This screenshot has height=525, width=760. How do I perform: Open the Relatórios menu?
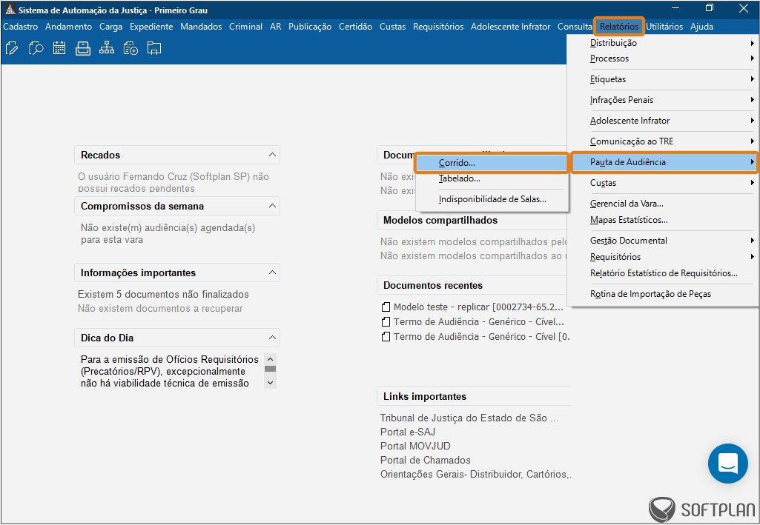[x=619, y=27]
